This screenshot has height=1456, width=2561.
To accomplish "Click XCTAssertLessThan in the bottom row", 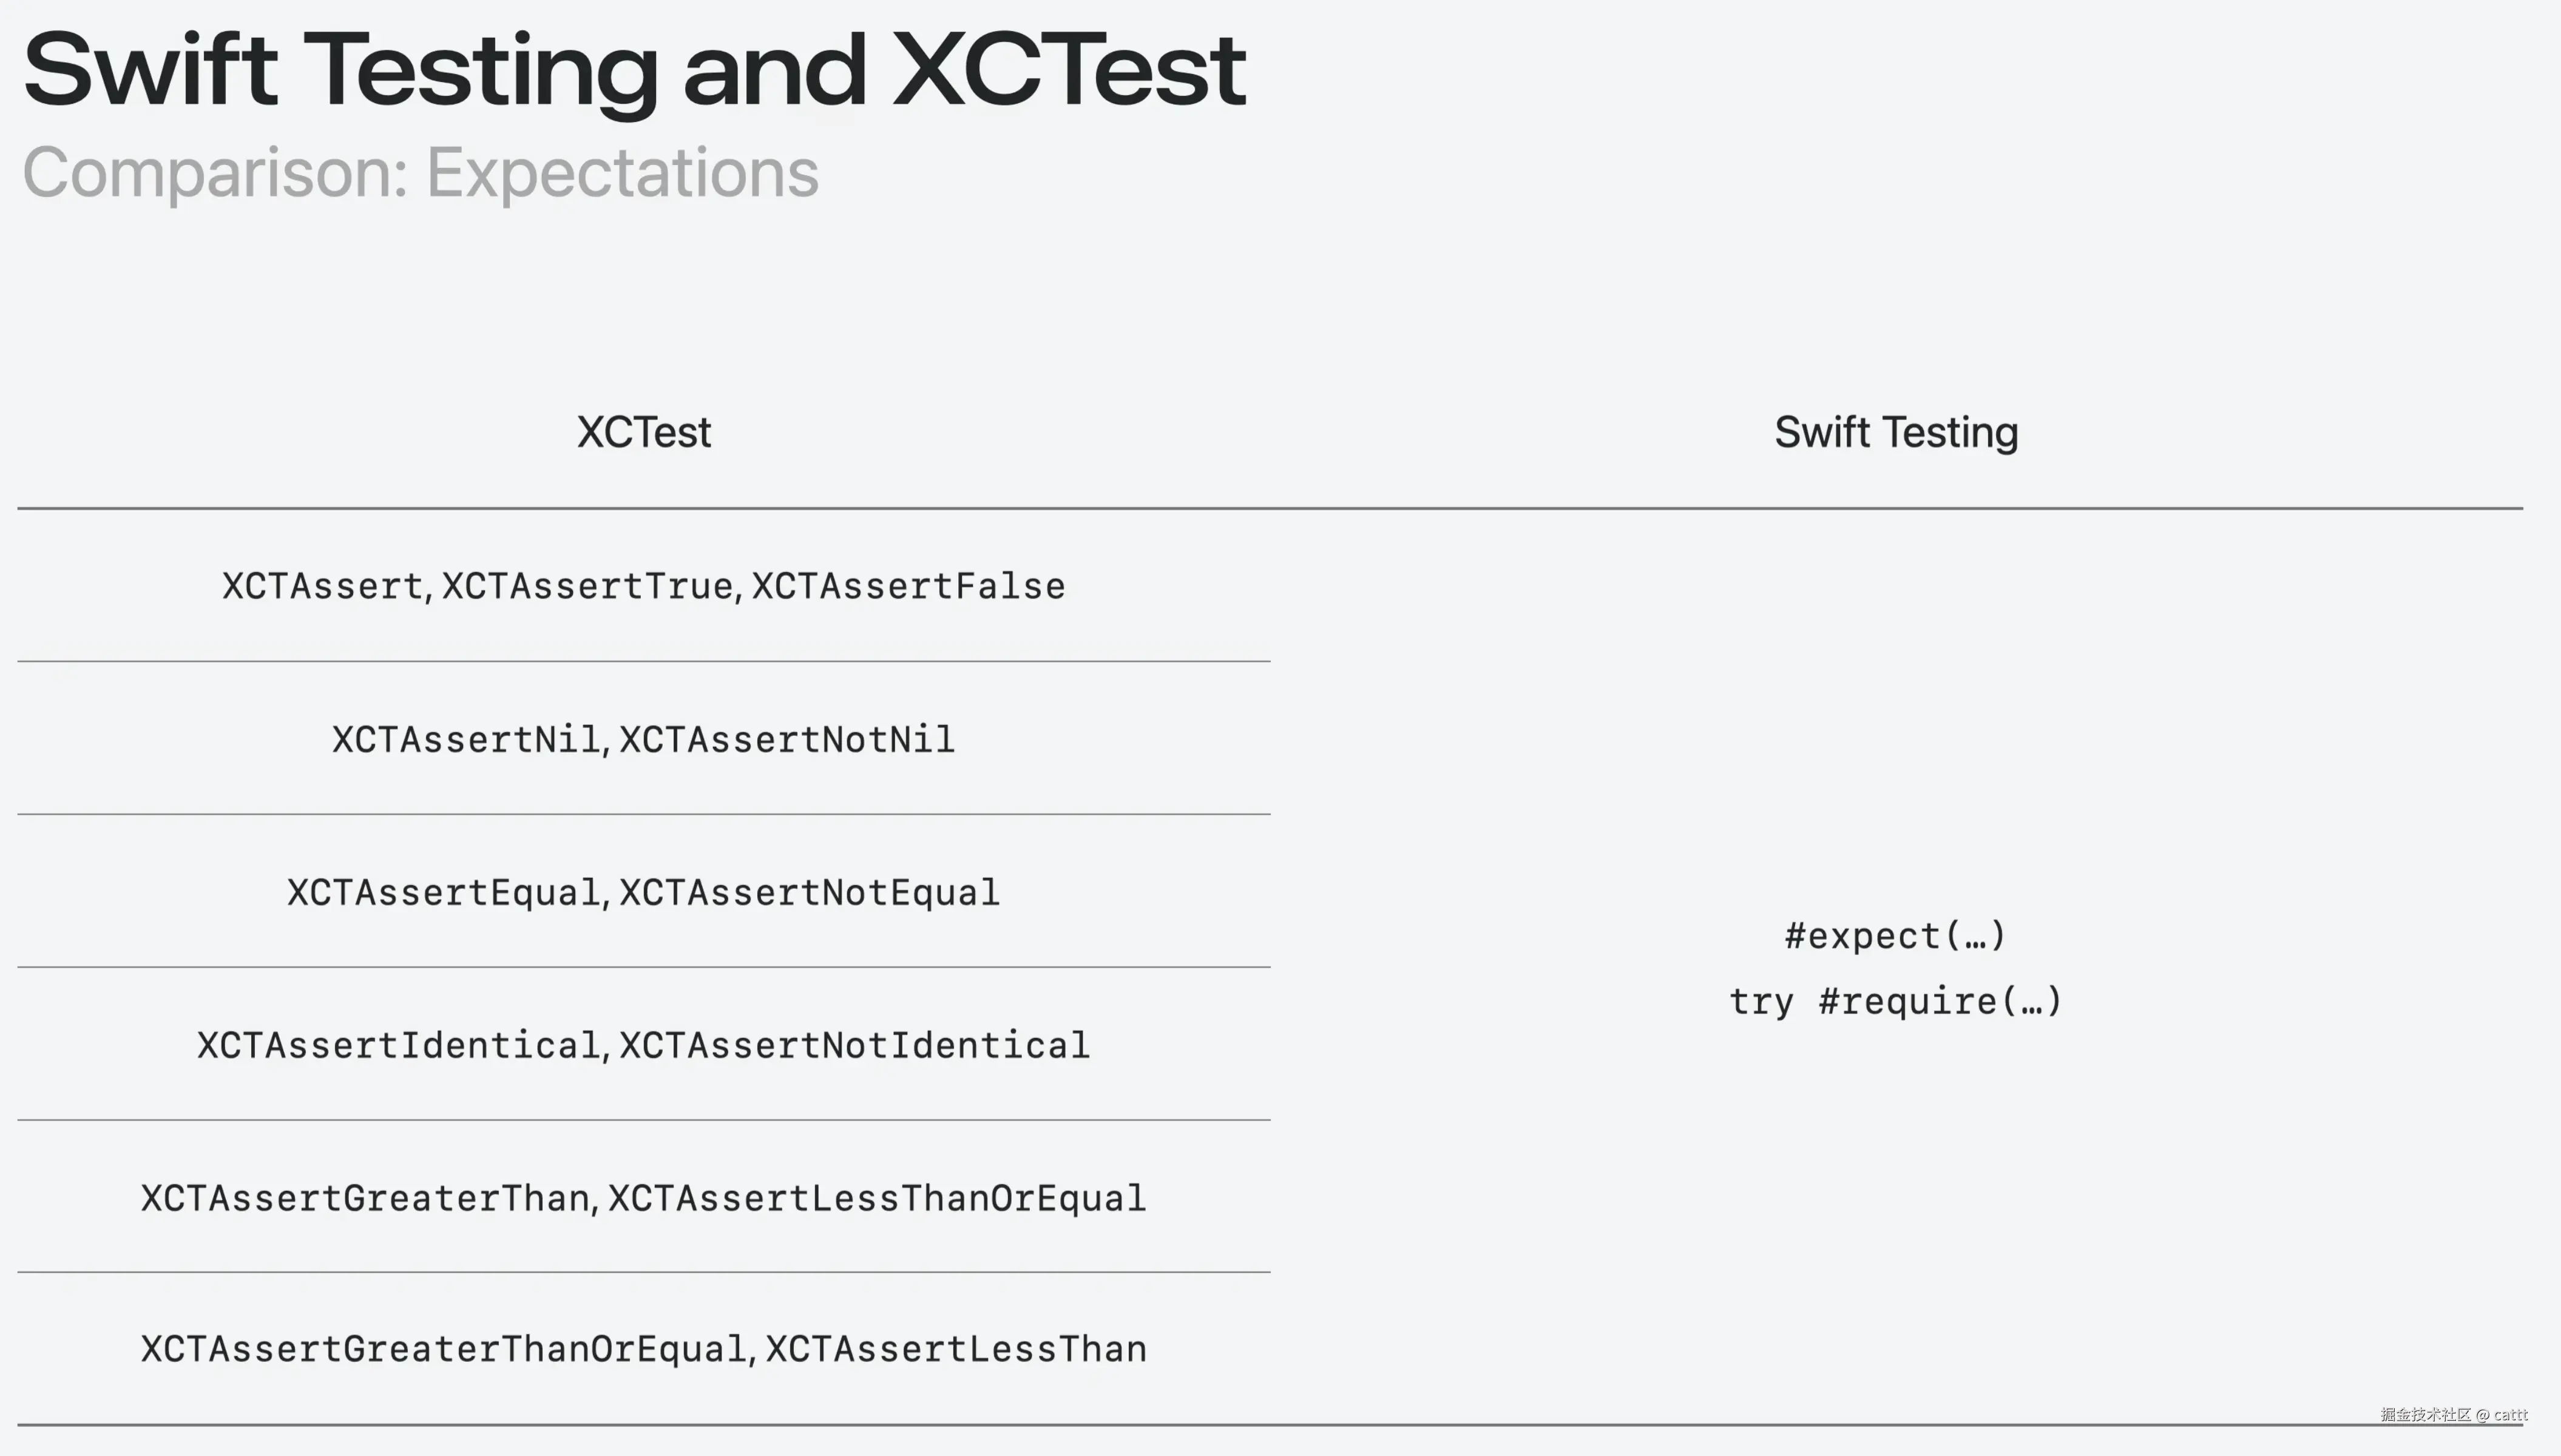I will [956, 1350].
